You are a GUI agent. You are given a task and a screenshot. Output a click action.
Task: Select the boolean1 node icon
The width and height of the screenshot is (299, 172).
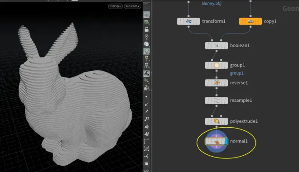(217, 46)
